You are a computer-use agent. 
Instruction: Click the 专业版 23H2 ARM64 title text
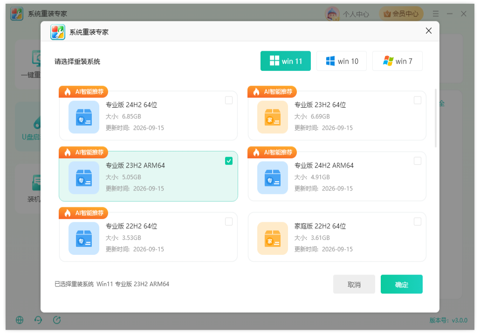(135, 165)
